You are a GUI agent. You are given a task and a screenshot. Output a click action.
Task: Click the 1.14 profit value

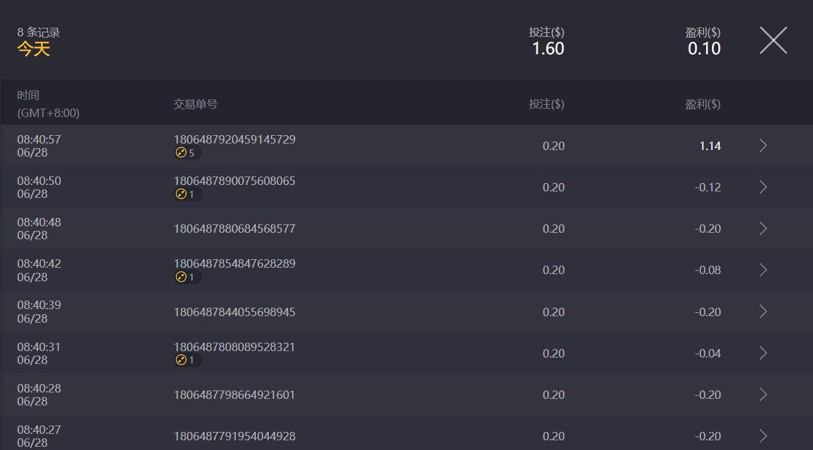[710, 146]
